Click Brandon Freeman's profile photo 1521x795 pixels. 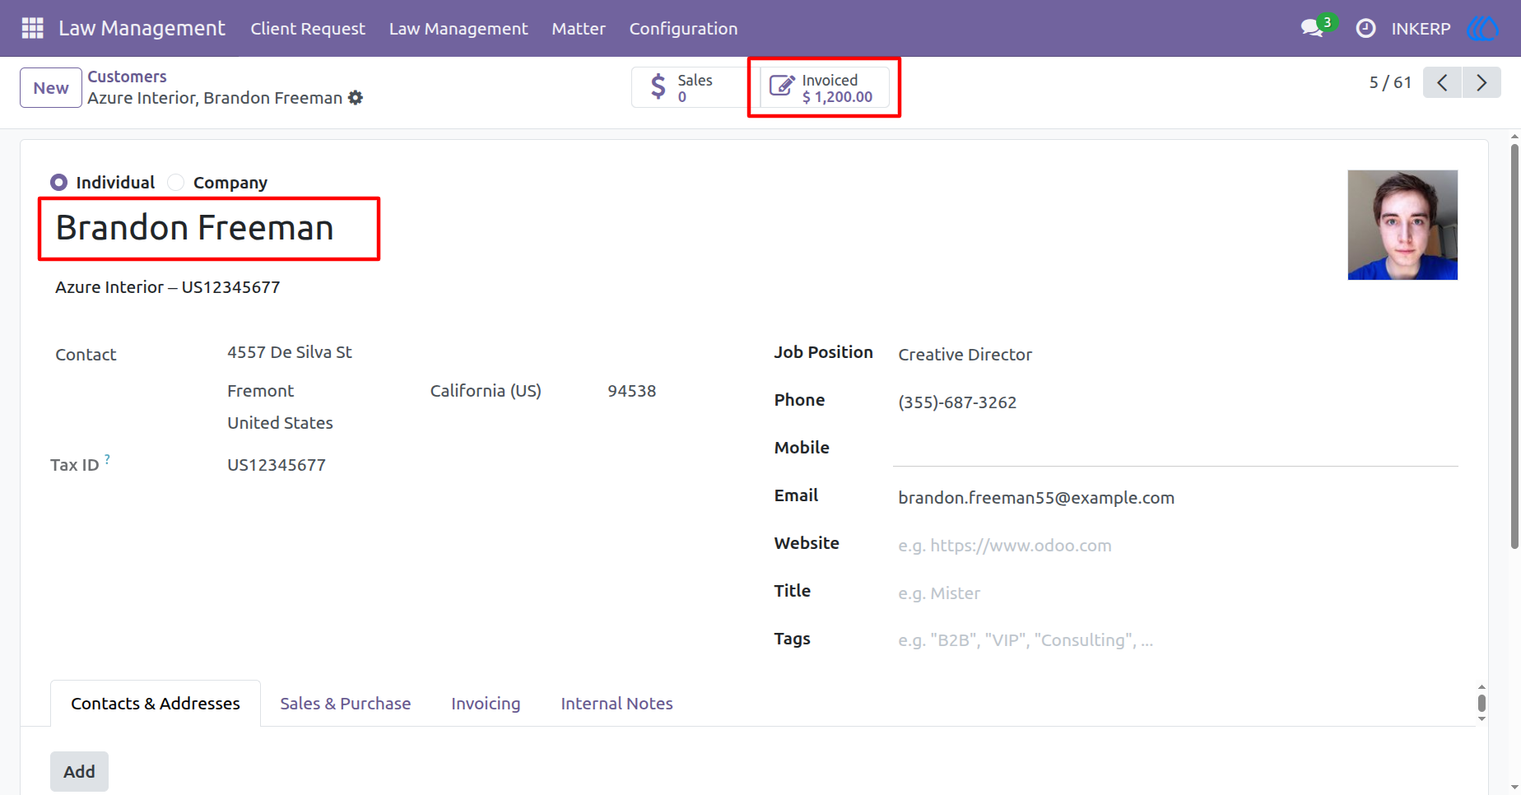coord(1402,225)
